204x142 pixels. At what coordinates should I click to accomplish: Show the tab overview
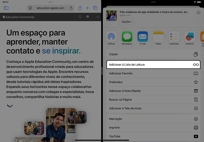click(95, 8)
